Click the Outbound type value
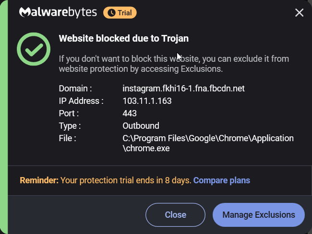Image resolution: width=312 pixels, height=234 pixels. coord(141,126)
